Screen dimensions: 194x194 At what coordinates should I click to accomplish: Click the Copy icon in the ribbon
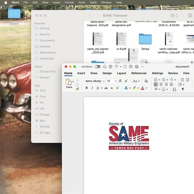(77, 84)
